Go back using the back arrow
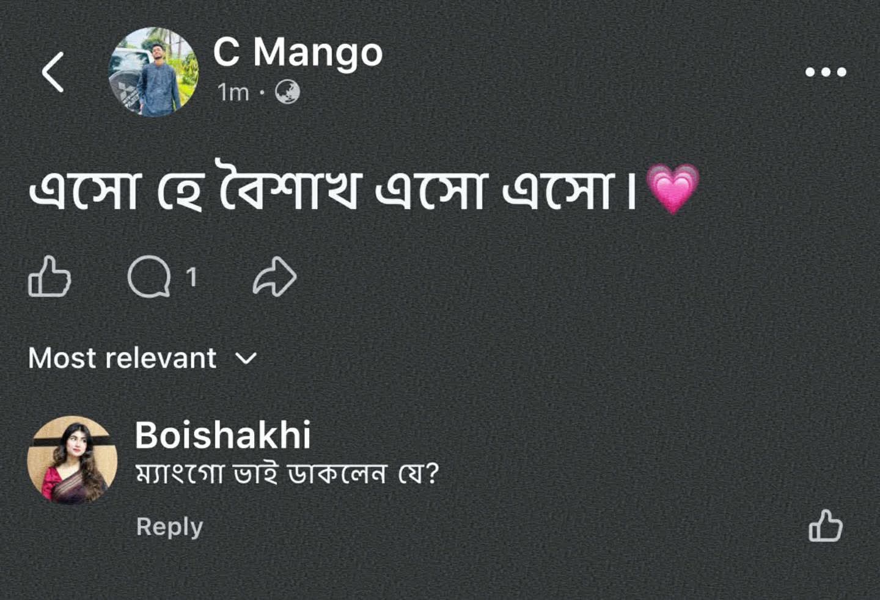Screen dimensions: 880x600 [53, 72]
